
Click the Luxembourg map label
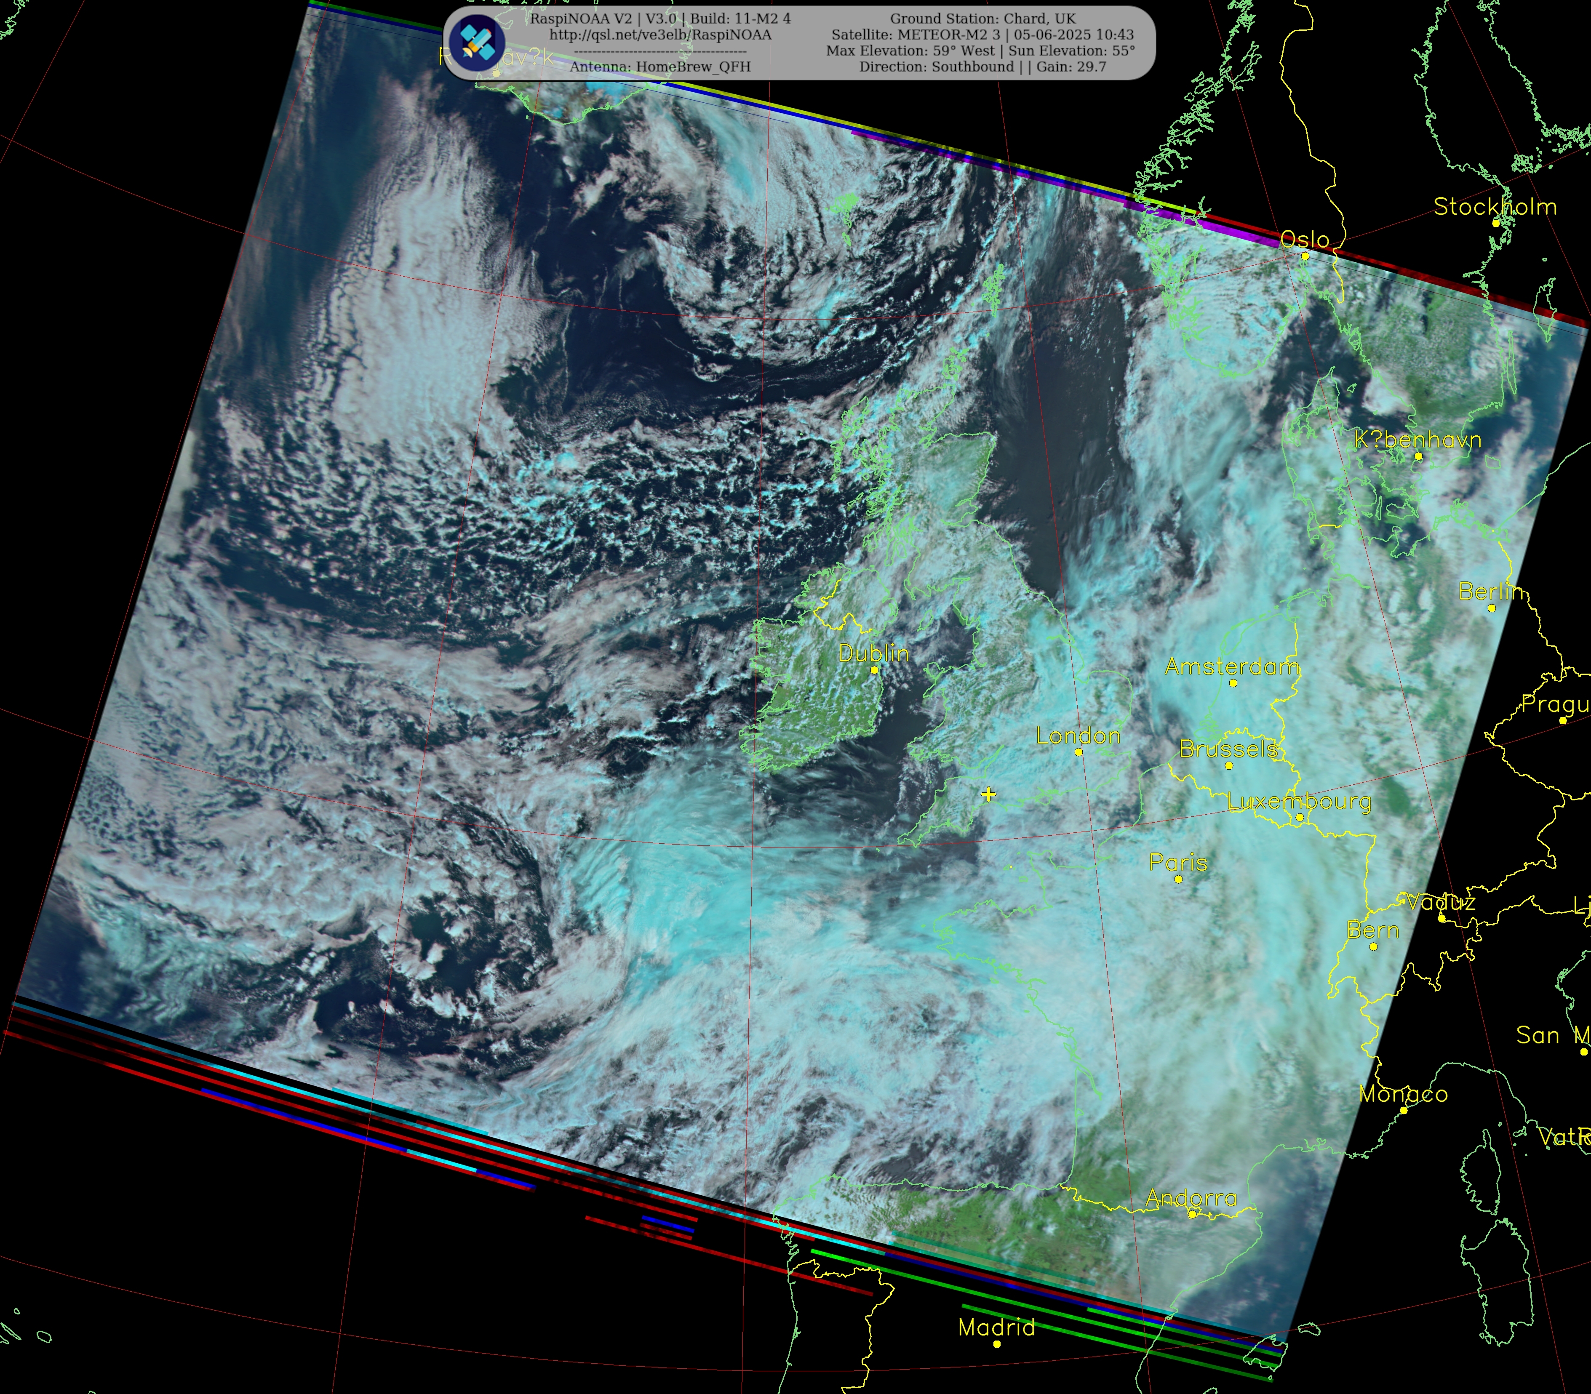click(x=1299, y=801)
